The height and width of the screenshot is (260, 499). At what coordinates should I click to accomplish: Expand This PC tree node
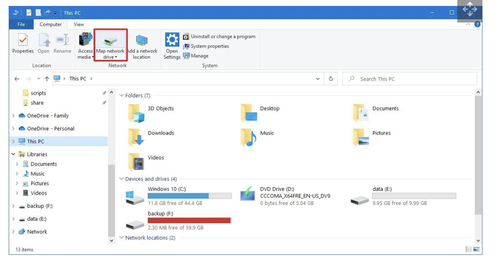coord(13,141)
